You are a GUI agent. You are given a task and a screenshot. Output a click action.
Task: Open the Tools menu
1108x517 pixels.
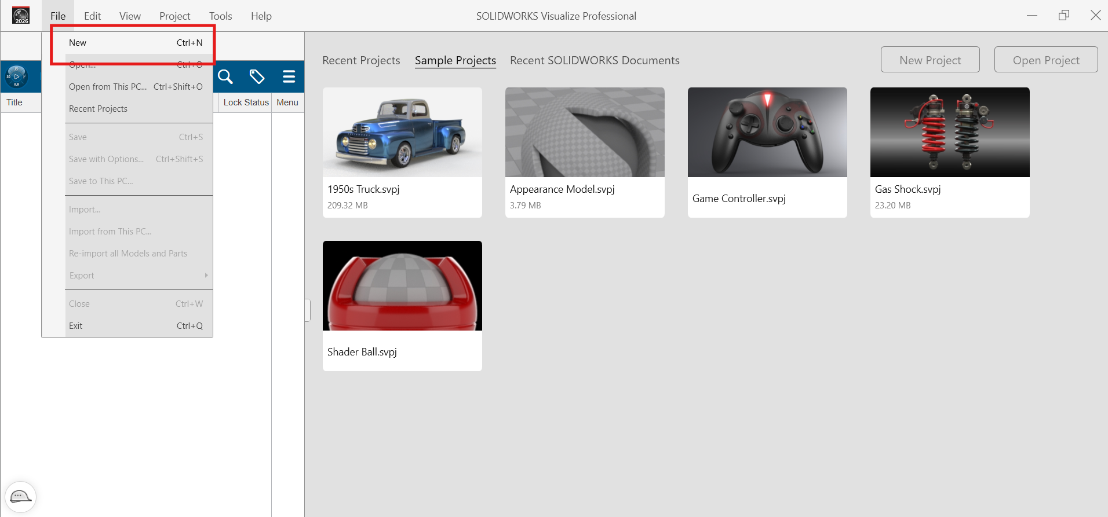[220, 16]
